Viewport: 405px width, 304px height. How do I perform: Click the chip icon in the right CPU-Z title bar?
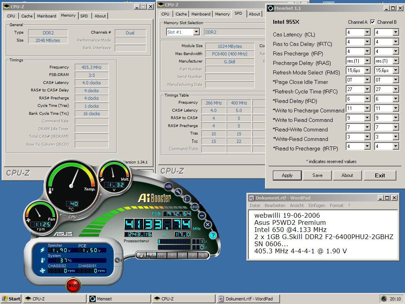161,5
